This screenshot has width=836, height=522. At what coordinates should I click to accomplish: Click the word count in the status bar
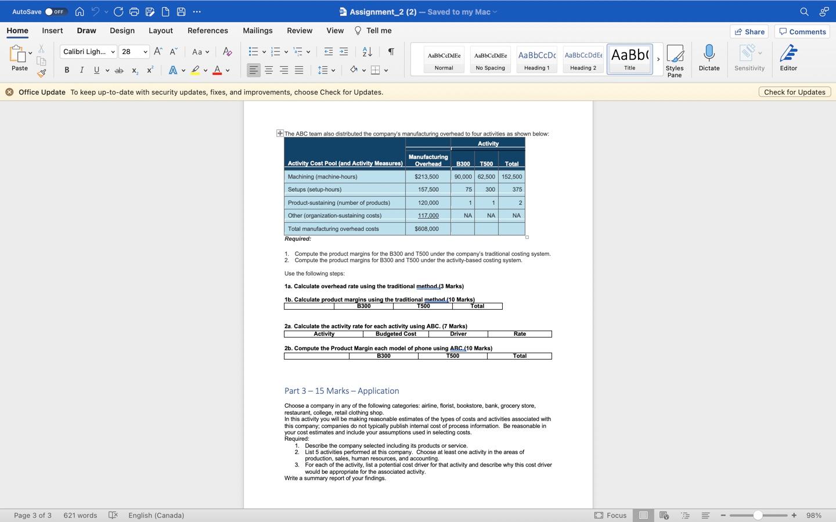click(80, 515)
